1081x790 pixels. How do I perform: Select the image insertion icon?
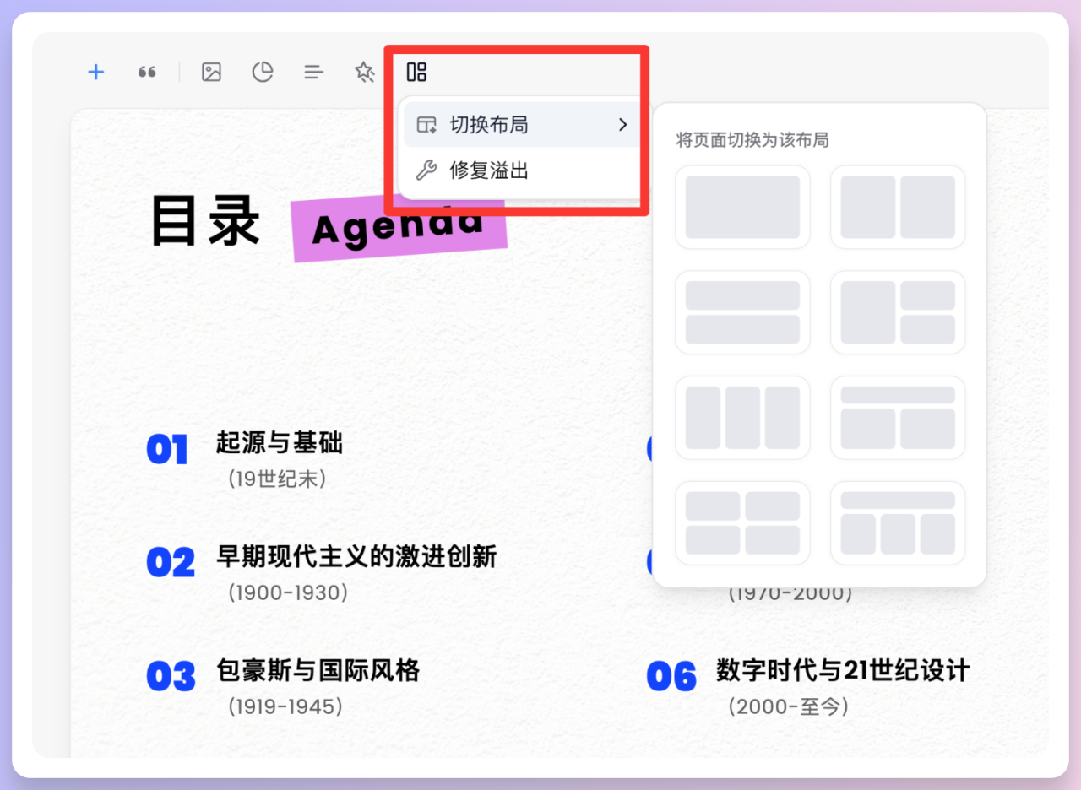[210, 72]
